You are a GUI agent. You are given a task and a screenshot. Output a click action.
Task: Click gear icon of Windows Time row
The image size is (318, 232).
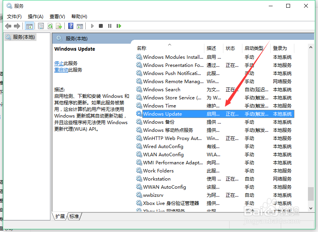(x=139, y=106)
